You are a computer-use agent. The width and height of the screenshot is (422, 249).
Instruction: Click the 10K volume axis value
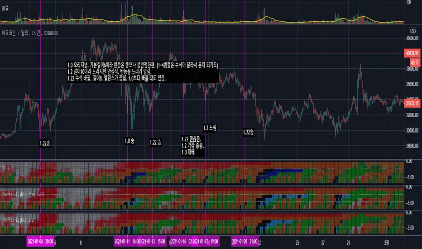pyautogui.click(x=409, y=2)
